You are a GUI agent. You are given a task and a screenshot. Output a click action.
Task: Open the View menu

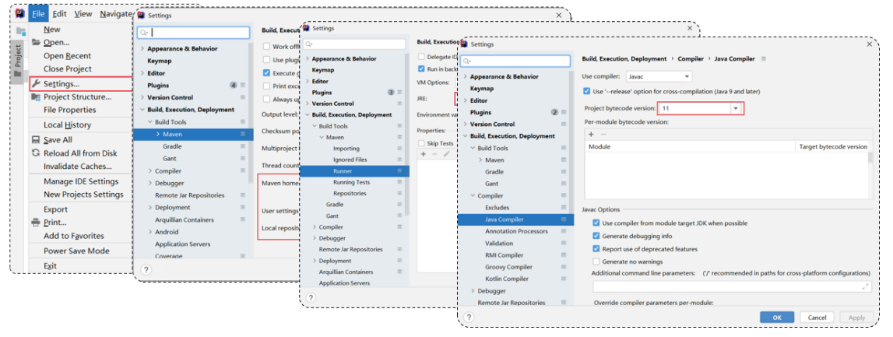83,14
